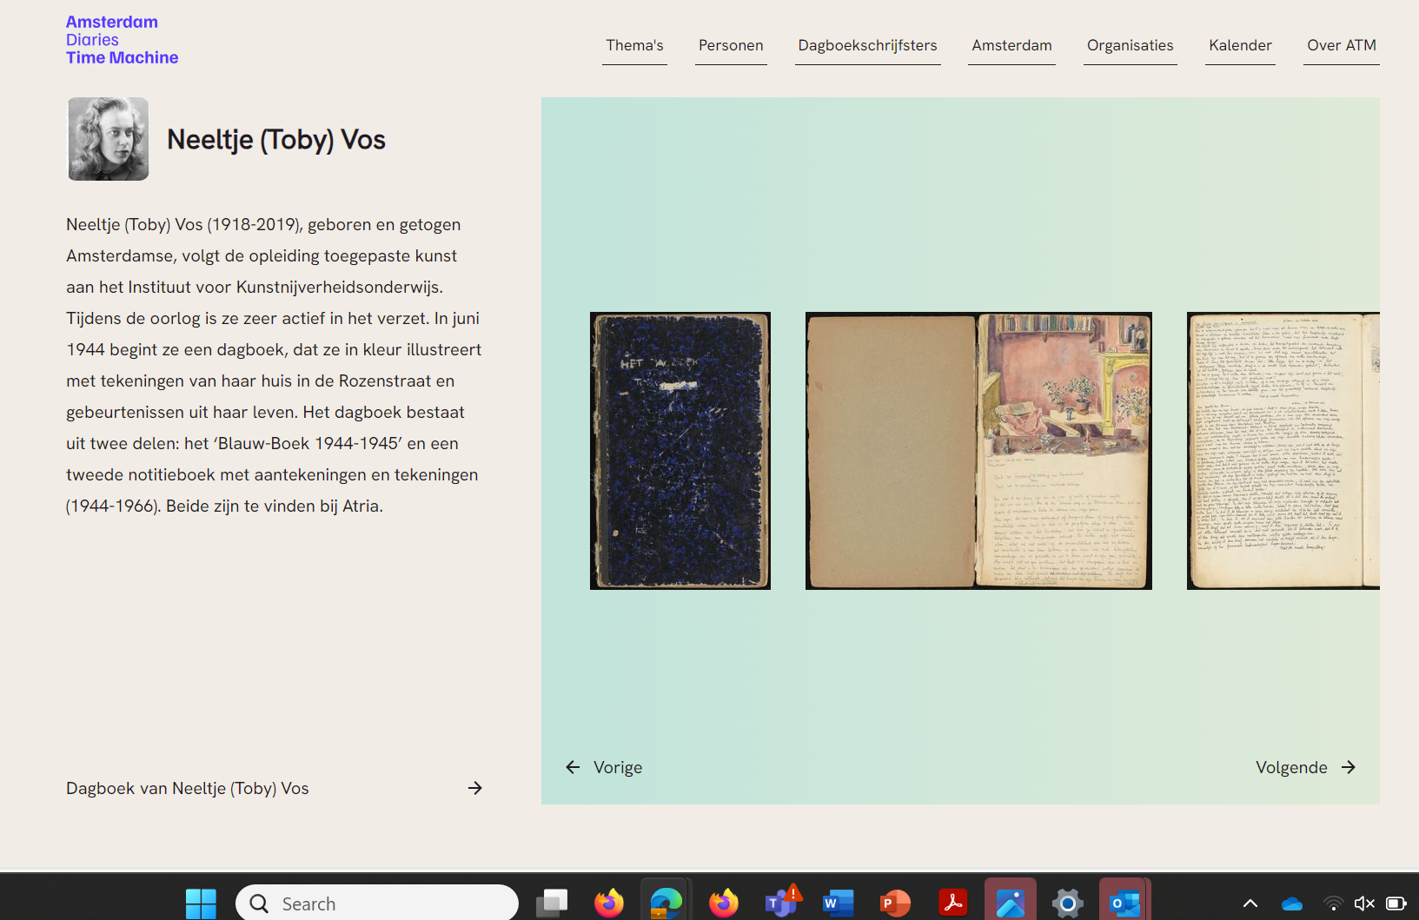The image size is (1419, 920).
Task: Open Adobe Acrobat from the taskbar
Action: (953, 903)
